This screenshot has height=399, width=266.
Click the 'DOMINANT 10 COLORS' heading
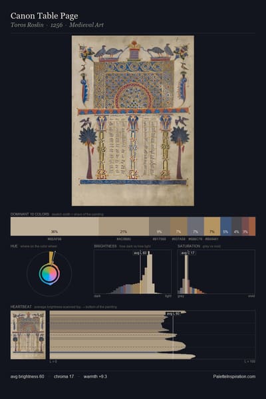[x=30, y=214]
